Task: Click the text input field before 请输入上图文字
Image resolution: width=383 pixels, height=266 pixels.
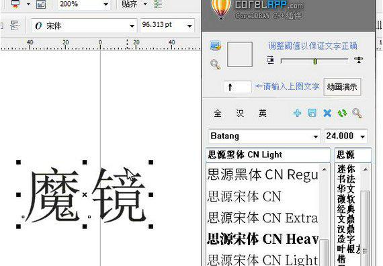Action: click(238, 87)
